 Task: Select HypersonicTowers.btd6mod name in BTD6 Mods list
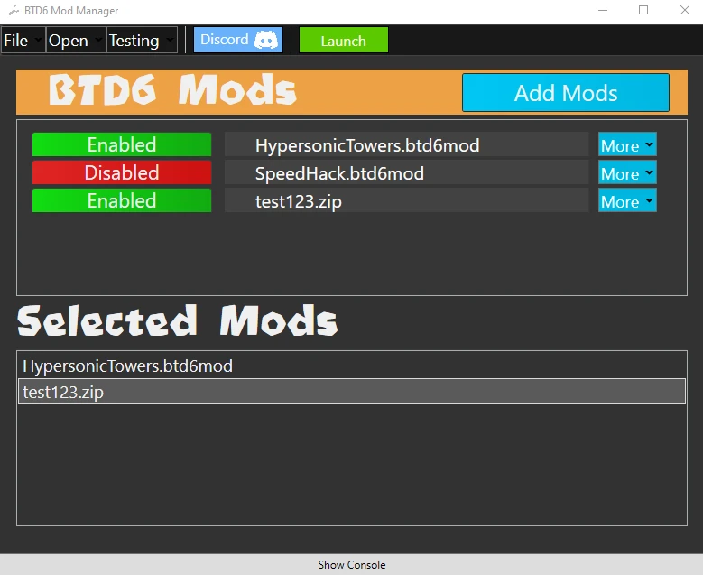406,144
